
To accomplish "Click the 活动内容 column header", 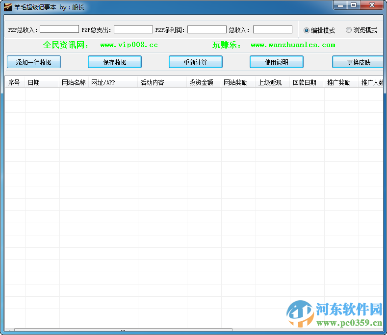I will click(162, 82).
